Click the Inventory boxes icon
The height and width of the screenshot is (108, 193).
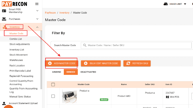point(4,27)
